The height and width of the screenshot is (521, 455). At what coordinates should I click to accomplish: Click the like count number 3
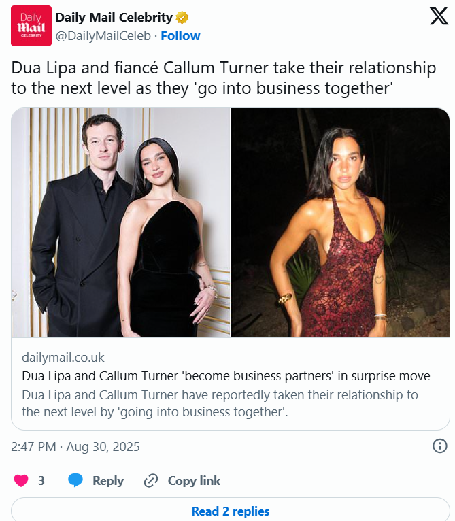tap(41, 480)
